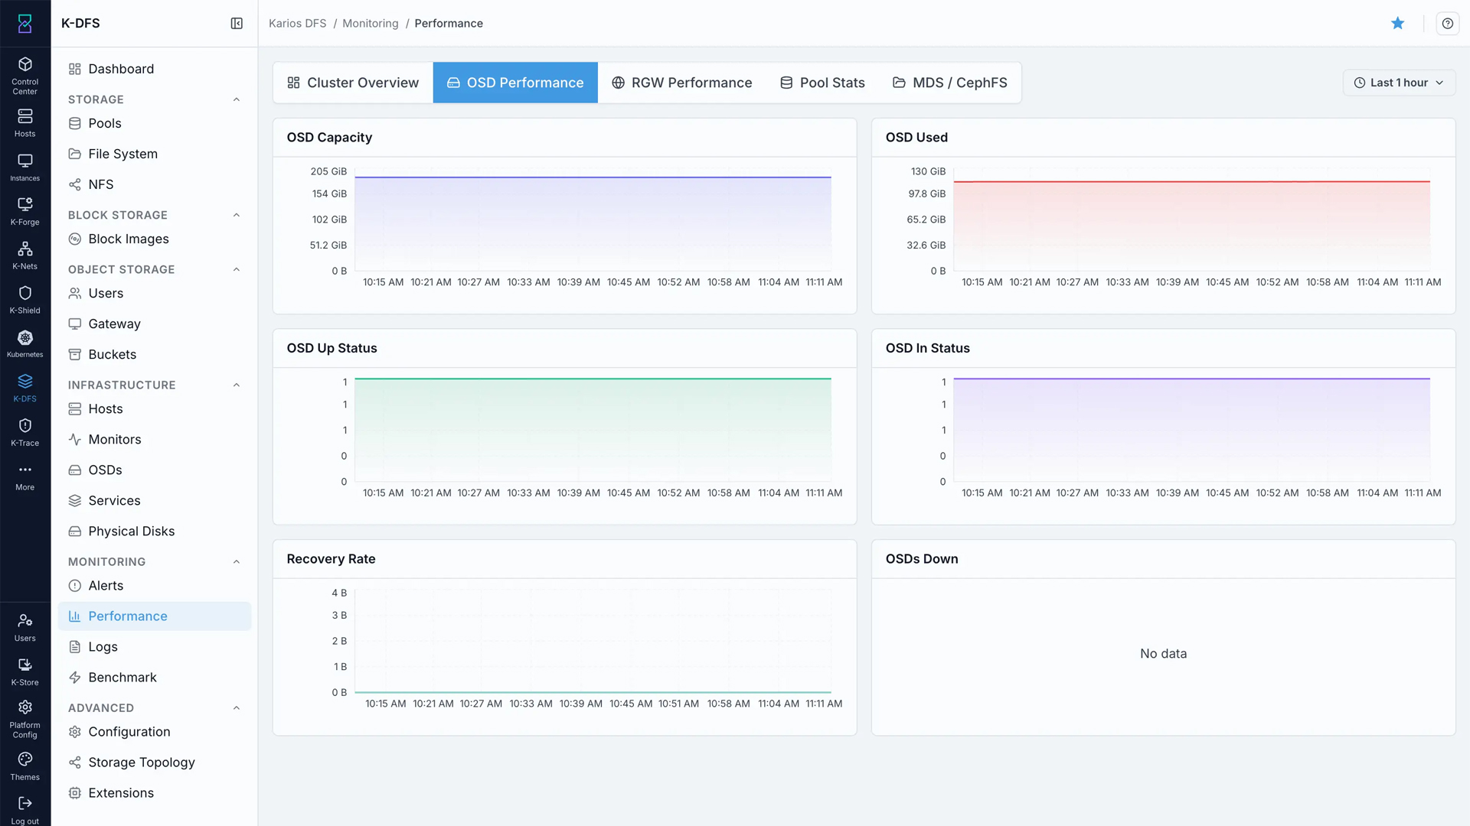Log out via the rail icon

pyautogui.click(x=24, y=810)
